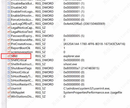Click the Userinit string value icon

coord(9,88)
